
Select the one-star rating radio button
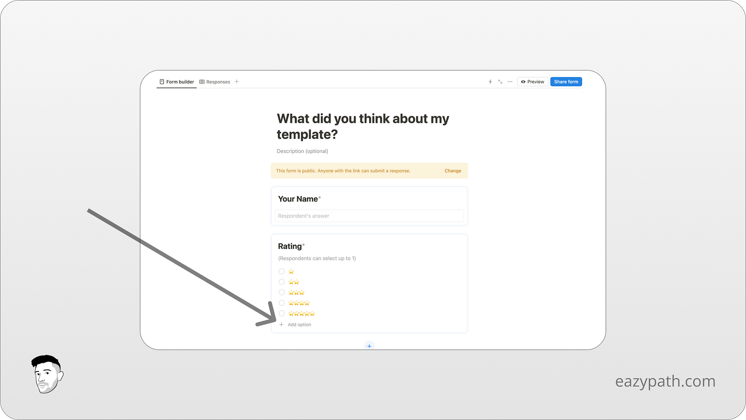point(282,271)
